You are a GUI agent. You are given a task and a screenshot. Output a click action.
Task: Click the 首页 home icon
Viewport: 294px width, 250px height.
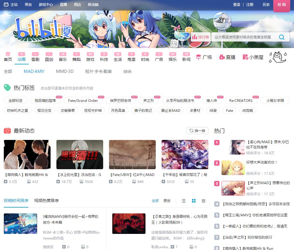click(x=8, y=54)
